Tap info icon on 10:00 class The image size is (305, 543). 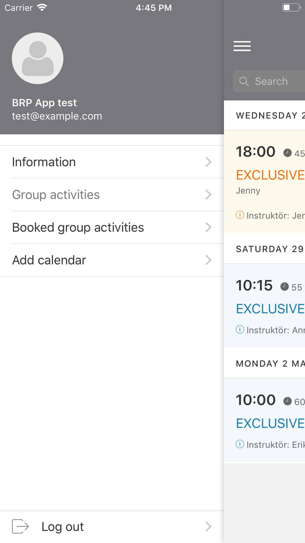[x=240, y=444]
